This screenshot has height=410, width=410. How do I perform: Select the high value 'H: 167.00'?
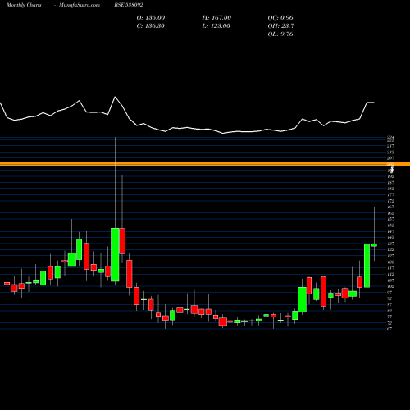pos(216,17)
